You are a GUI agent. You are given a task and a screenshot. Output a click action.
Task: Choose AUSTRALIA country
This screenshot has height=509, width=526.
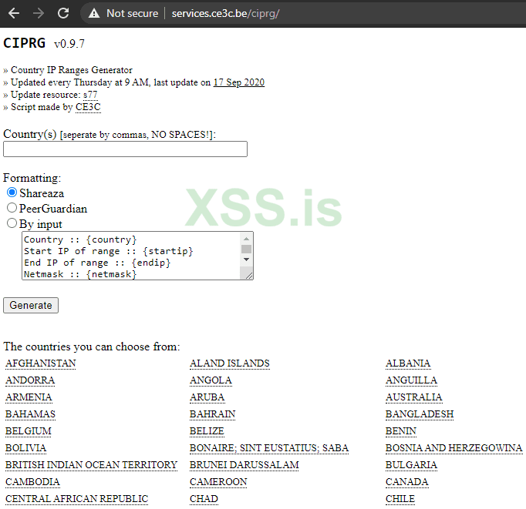[x=414, y=397]
